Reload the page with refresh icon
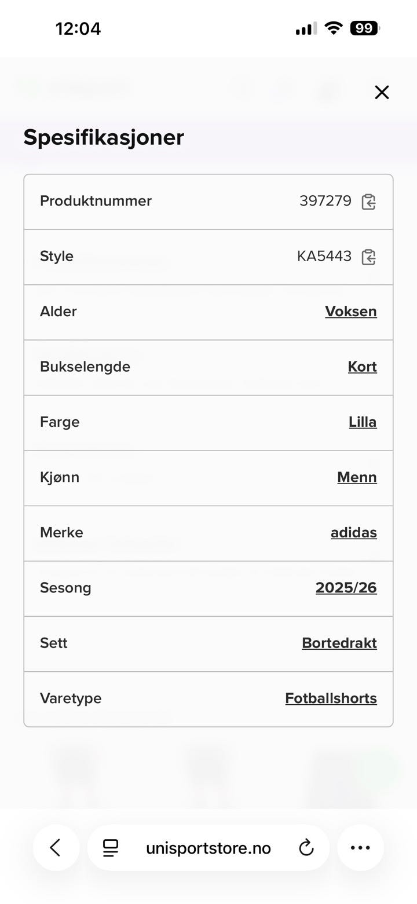The image size is (417, 904). (x=306, y=848)
